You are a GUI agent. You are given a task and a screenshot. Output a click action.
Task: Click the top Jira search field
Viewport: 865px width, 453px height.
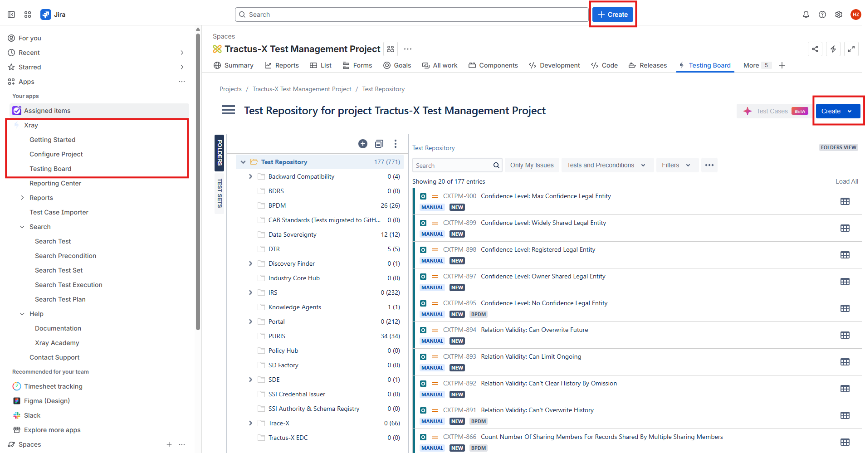[x=412, y=15]
